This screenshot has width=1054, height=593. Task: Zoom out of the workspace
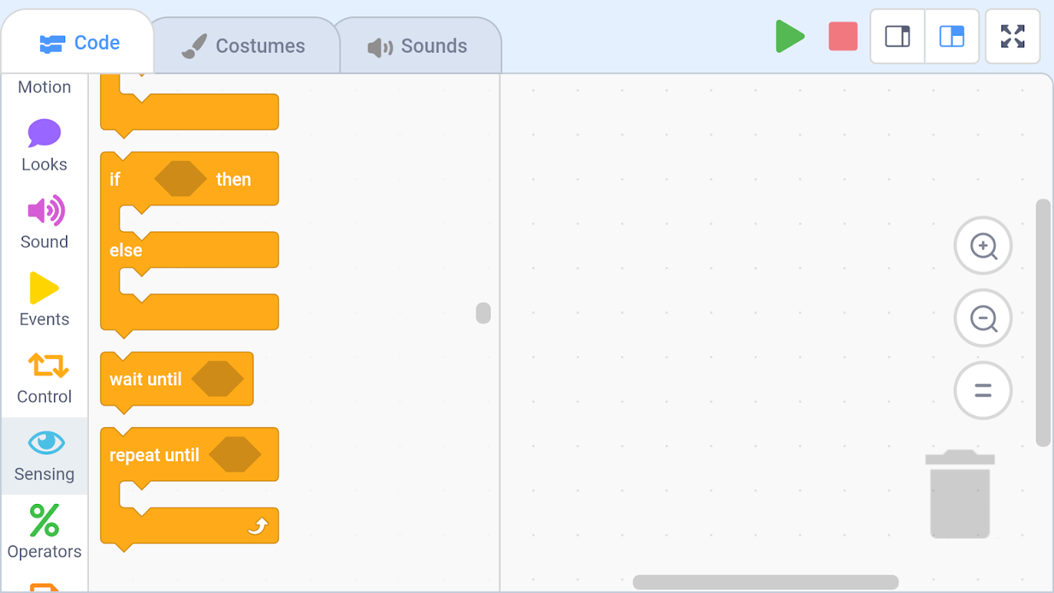tap(983, 319)
